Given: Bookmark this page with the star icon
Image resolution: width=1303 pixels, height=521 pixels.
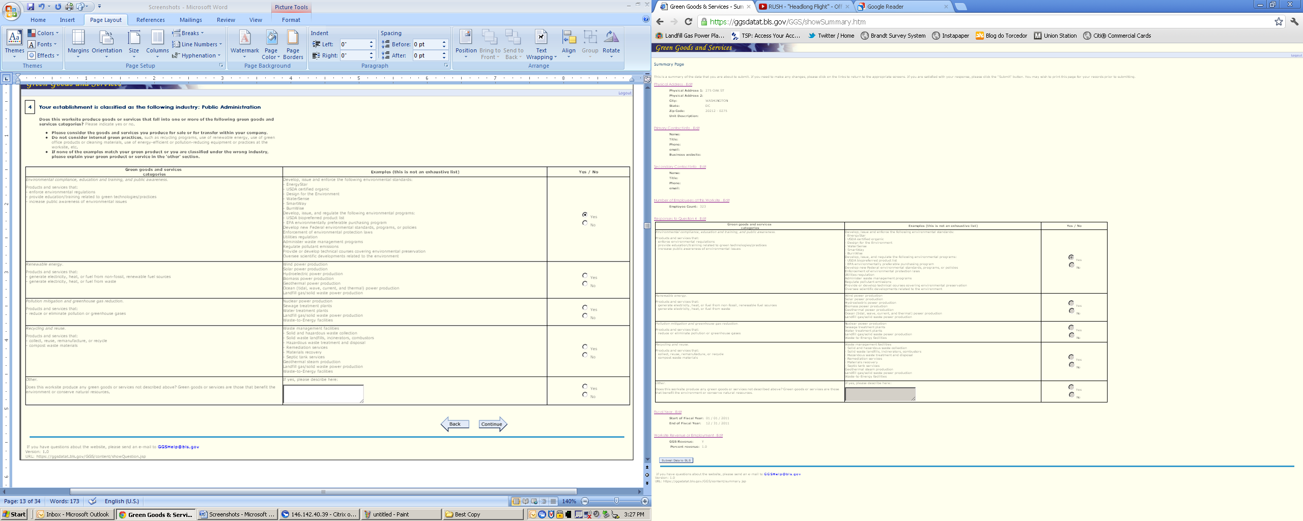Looking at the screenshot, I should tap(1279, 21).
